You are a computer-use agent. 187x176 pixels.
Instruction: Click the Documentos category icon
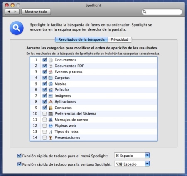[51, 60]
